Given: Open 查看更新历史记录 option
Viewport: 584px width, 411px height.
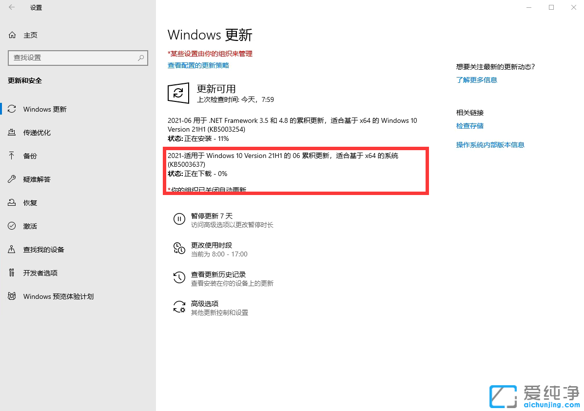Looking at the screenshot, I should pyautogui.click(x=223, y=279).
